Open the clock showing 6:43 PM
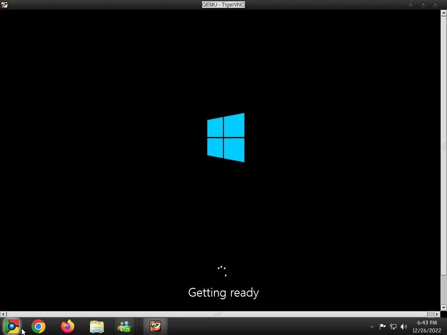Viewport: 447px width, 335px height. coord(427,323)
